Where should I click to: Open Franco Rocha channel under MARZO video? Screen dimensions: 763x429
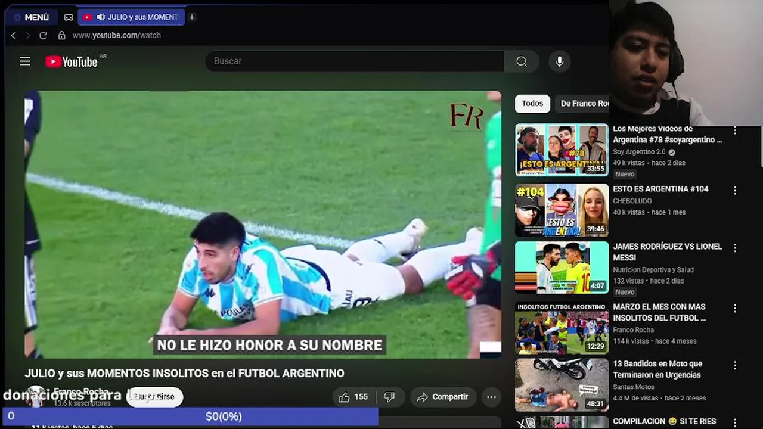point(633,330)
